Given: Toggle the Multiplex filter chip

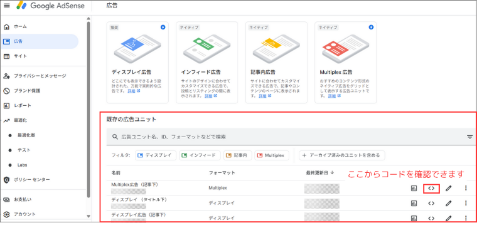Looking at the screenshot, I should click(272, 155).
